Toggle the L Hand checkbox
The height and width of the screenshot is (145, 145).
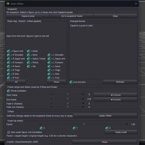pyautogui.click(x=49, y=66)
